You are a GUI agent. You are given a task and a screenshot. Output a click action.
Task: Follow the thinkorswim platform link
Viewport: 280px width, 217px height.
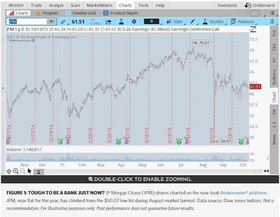point(243,193)
